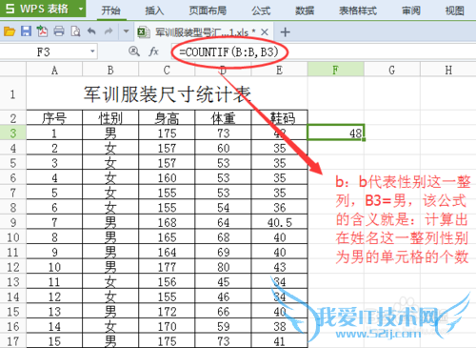476x348 pixels.
Task: Select row 9 header
Action: pyautogui.click(x=12, y=222)
